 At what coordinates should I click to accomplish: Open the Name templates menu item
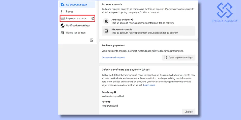(x=76, y=32)
